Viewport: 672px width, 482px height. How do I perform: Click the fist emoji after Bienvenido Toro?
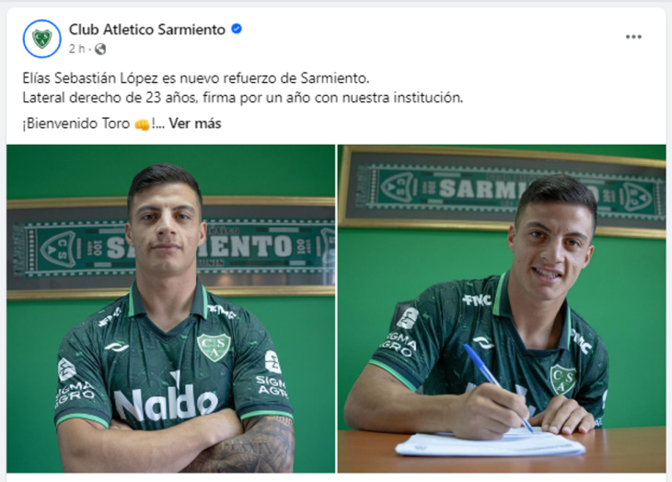click(142, 124)
